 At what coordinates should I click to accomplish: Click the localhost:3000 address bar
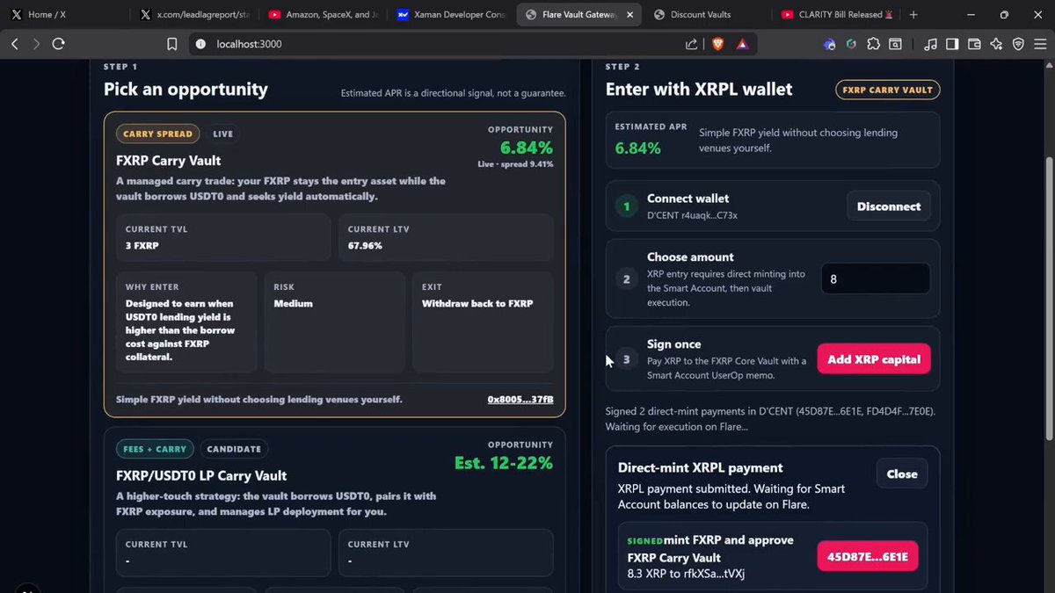pos(440,44)
